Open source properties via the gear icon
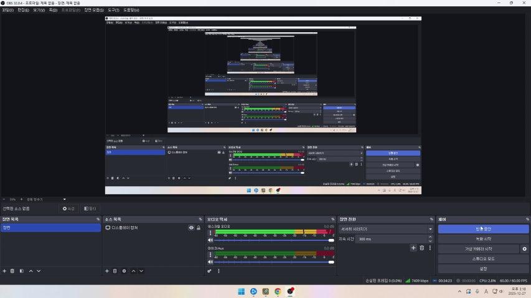 tap(124, 271)
